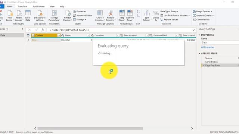Viewport: 239px width, 134px height.
Task: Click Combine Files
Action: point(201,20)
